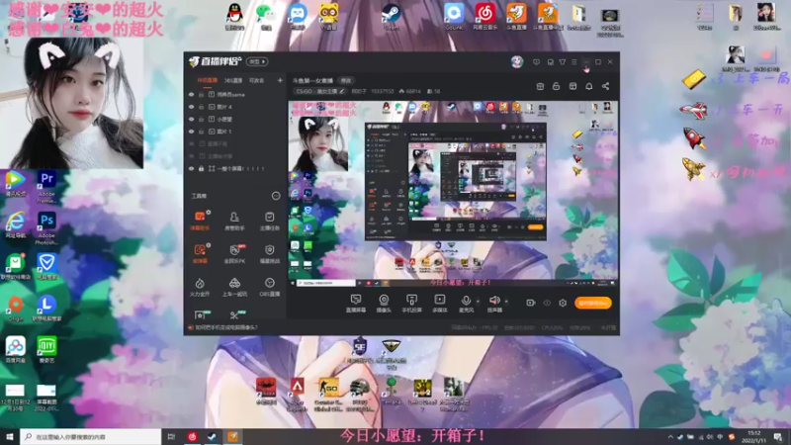Add a new scene with plus button

(280, 80)
